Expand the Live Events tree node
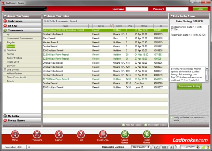 5,69
